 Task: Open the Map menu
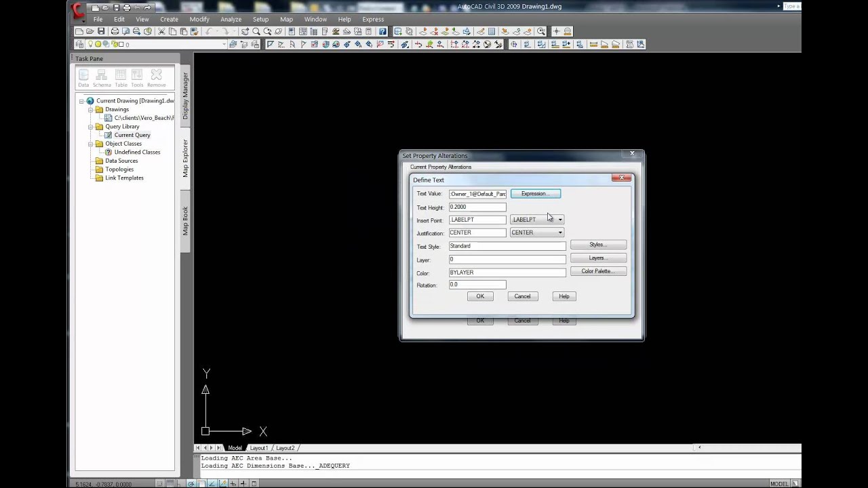point(286,19)
